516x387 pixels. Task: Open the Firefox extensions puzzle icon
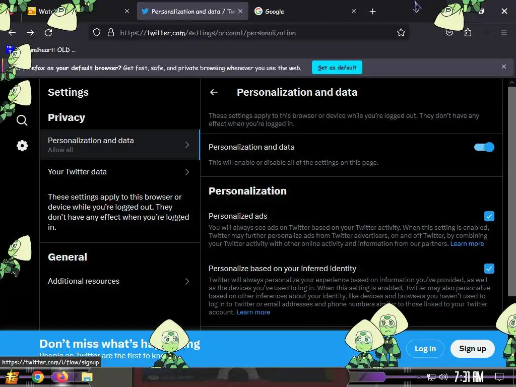click(468, 32)
